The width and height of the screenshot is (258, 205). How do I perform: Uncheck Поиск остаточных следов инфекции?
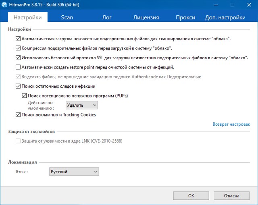tap(18, 86)
